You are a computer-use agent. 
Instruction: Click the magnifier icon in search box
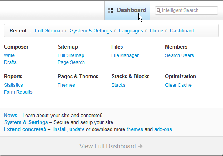pos(159,10)
